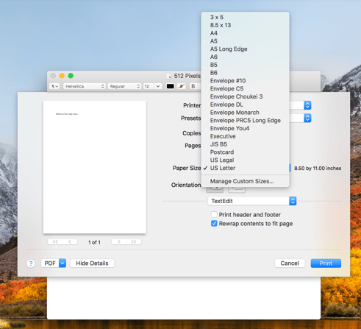The width and height of the screenshot is (361, 329).
Task: Click the page preview thumbnail
Action: [x=95, y=167]
